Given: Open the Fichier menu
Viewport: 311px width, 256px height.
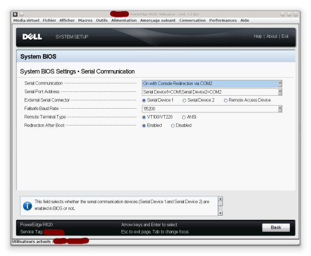Looking at the screenshot, I should coord(49,21).
